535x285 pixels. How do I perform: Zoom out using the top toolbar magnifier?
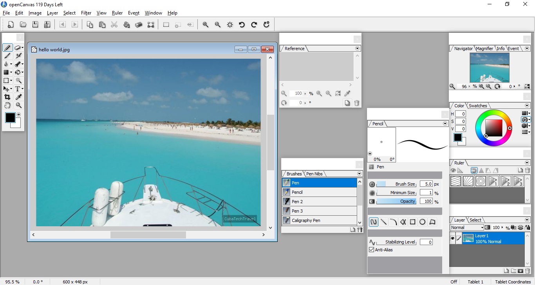(x=218, y=25)
